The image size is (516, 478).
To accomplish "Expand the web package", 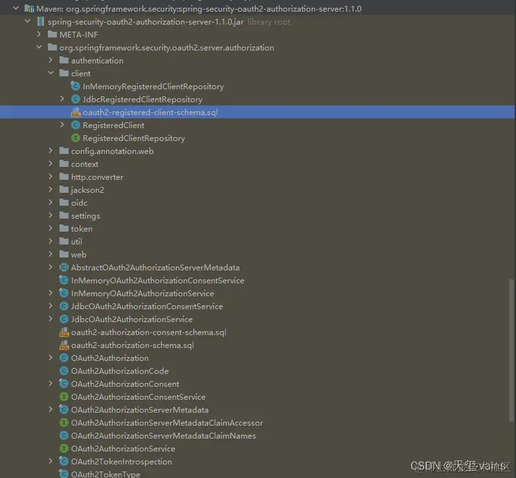I will [x=50, y=254].
